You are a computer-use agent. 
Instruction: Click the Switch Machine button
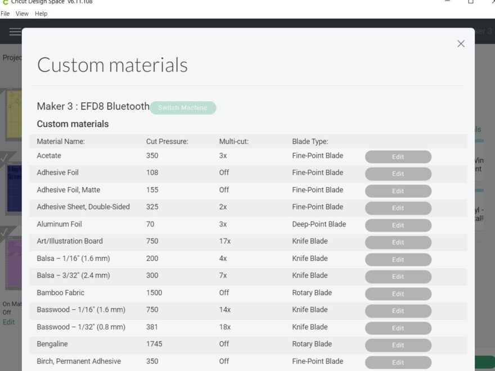click(182, 107)
